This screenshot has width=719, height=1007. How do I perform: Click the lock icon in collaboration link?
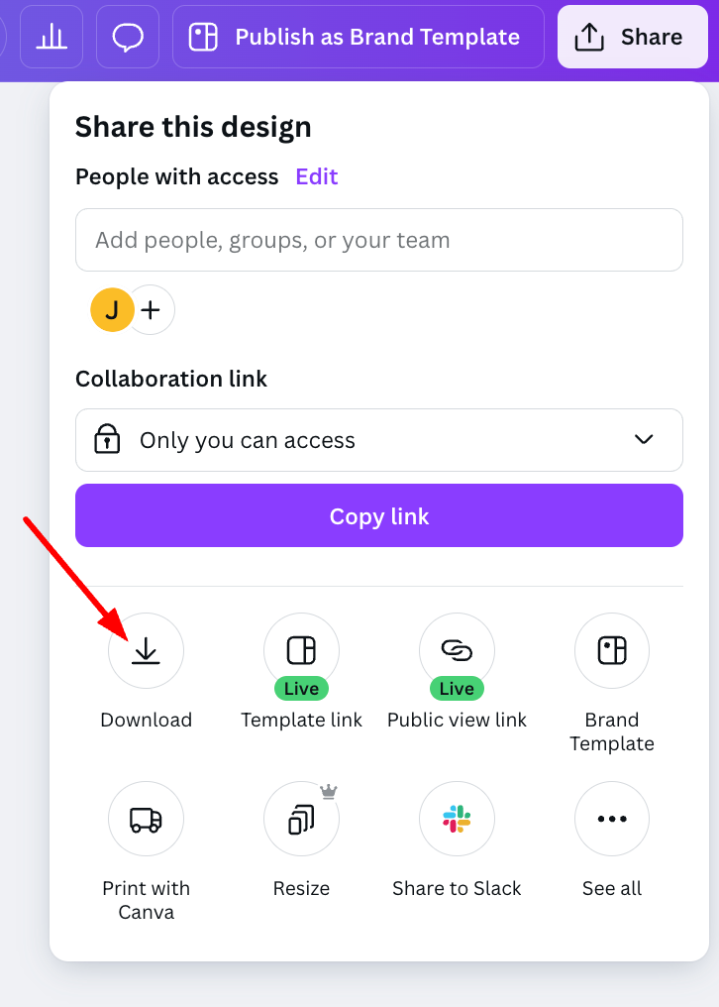click(107, 439)
